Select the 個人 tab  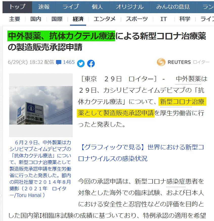point(97,7)
